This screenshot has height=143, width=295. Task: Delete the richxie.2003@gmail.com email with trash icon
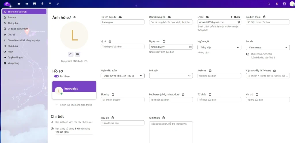click(238, 22)
